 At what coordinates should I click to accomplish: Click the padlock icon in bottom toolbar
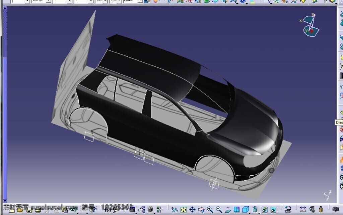[x=150, y=210]
